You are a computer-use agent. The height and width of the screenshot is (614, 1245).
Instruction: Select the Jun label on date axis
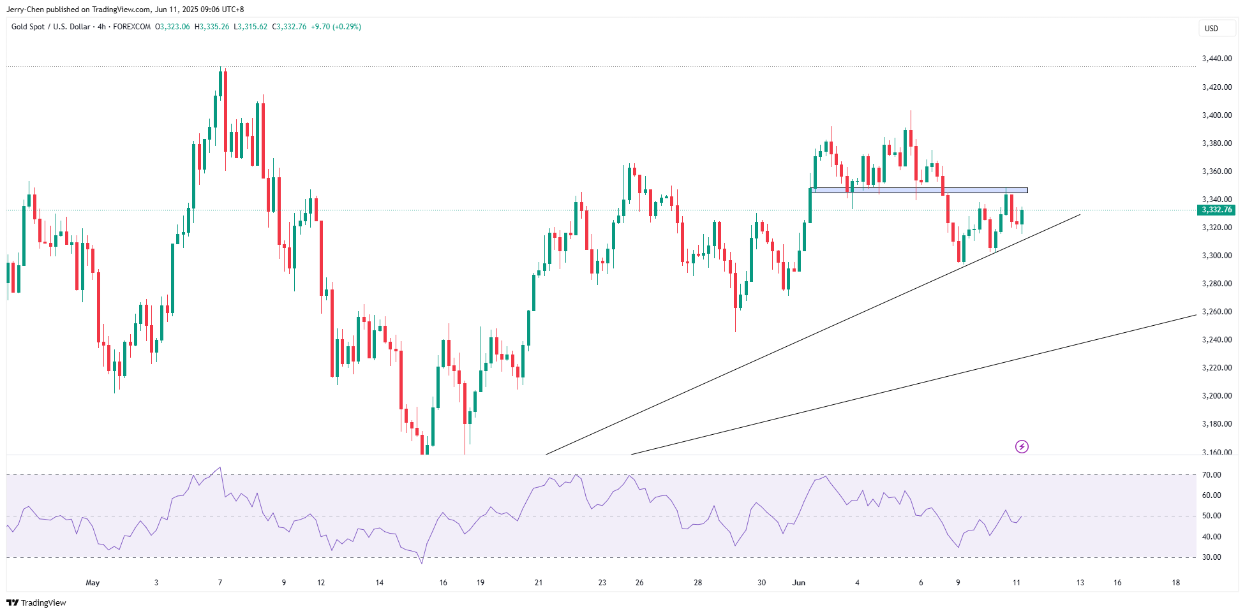coord(798,583)
